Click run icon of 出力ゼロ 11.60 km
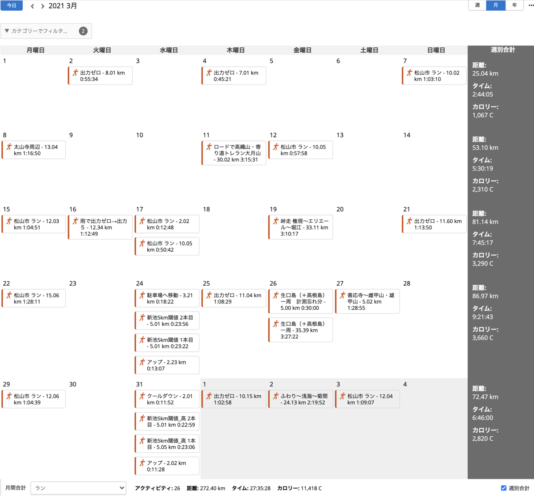Viewport: 534px width, 496px height. tap(409, 221)
